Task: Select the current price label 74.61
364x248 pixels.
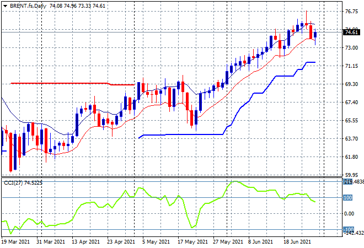Action: [x=351, y=33]
